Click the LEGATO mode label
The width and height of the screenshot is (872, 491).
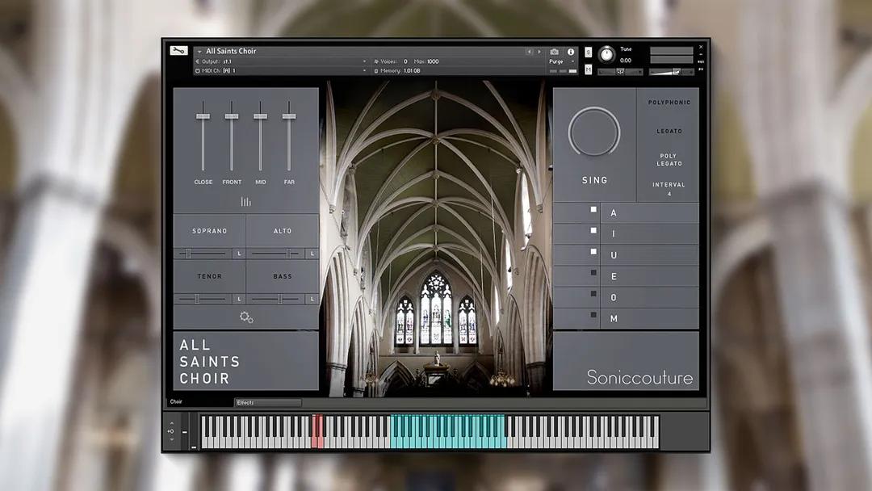670,130
